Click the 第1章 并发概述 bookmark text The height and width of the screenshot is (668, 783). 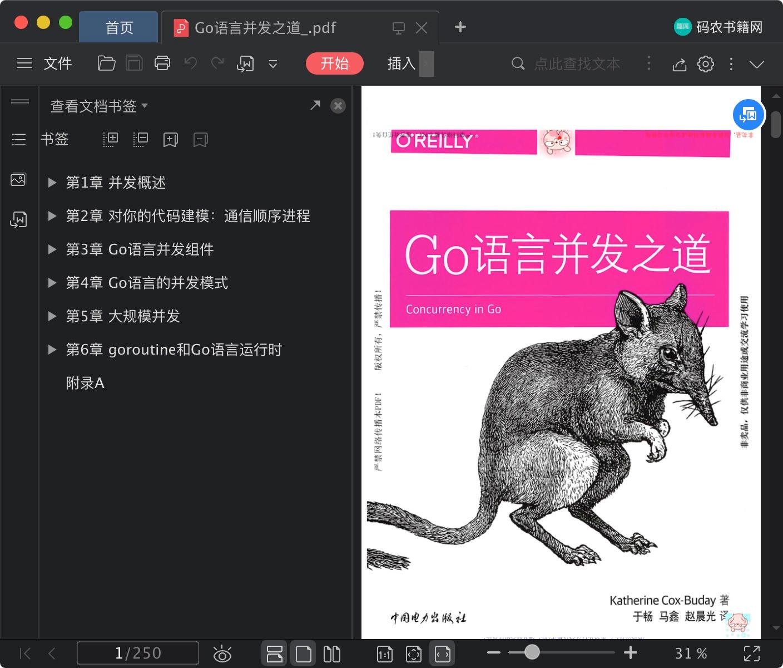tap(116, 183)
